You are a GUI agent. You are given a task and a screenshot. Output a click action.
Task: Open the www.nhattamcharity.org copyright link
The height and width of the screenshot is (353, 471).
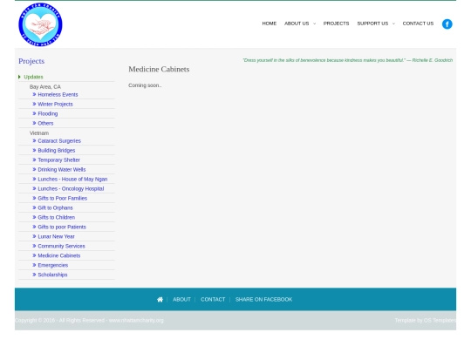point(136,321)
